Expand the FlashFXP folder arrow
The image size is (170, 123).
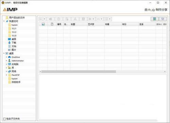[6, 75]
